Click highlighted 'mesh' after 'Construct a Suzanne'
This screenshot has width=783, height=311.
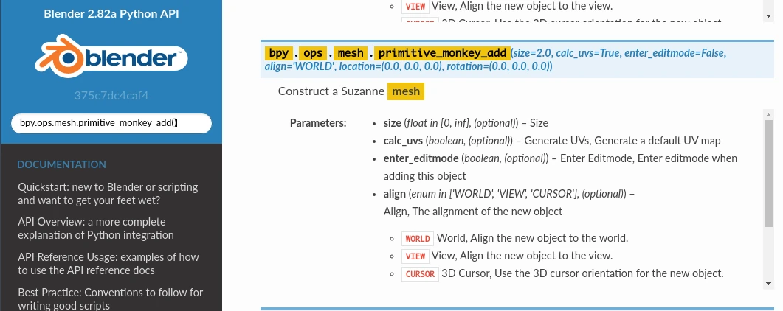tap(406, 91)
